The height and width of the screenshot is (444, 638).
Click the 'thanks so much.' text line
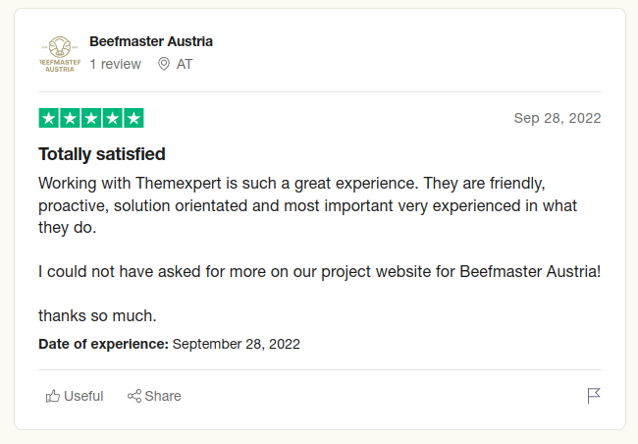[97, 316]
